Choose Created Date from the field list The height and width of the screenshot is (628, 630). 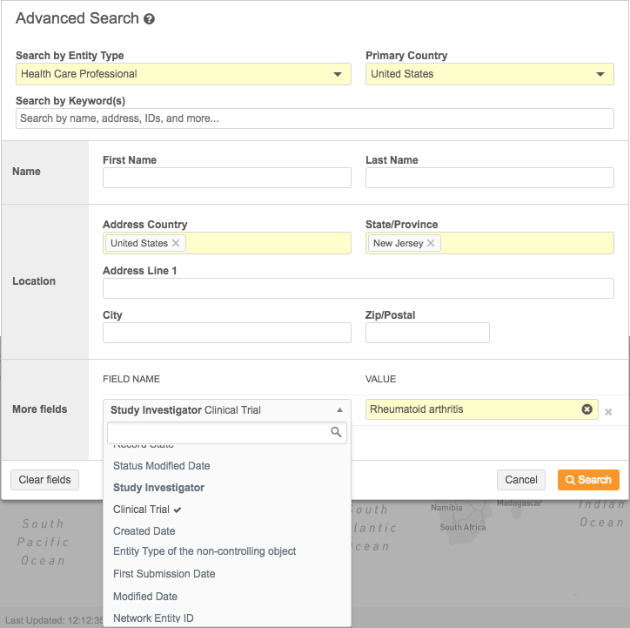144,531
